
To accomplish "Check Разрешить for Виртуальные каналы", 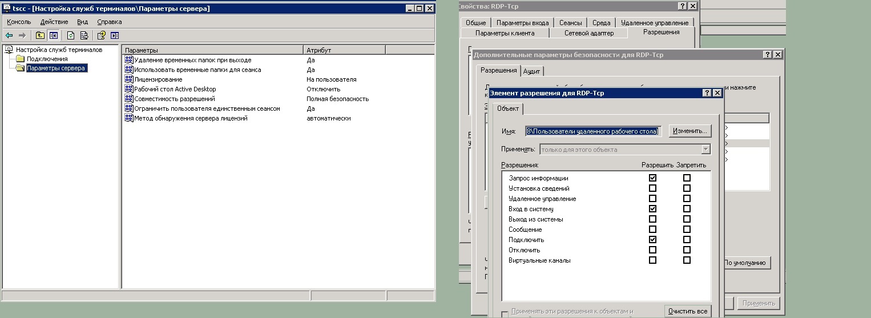I will (652, 260).
